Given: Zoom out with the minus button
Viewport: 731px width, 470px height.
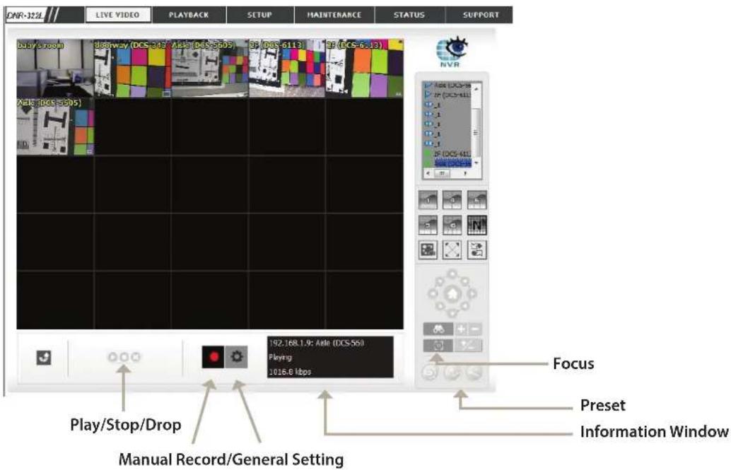Looking at the screenshot, I should pyautogui.click(x=475, y=329).
